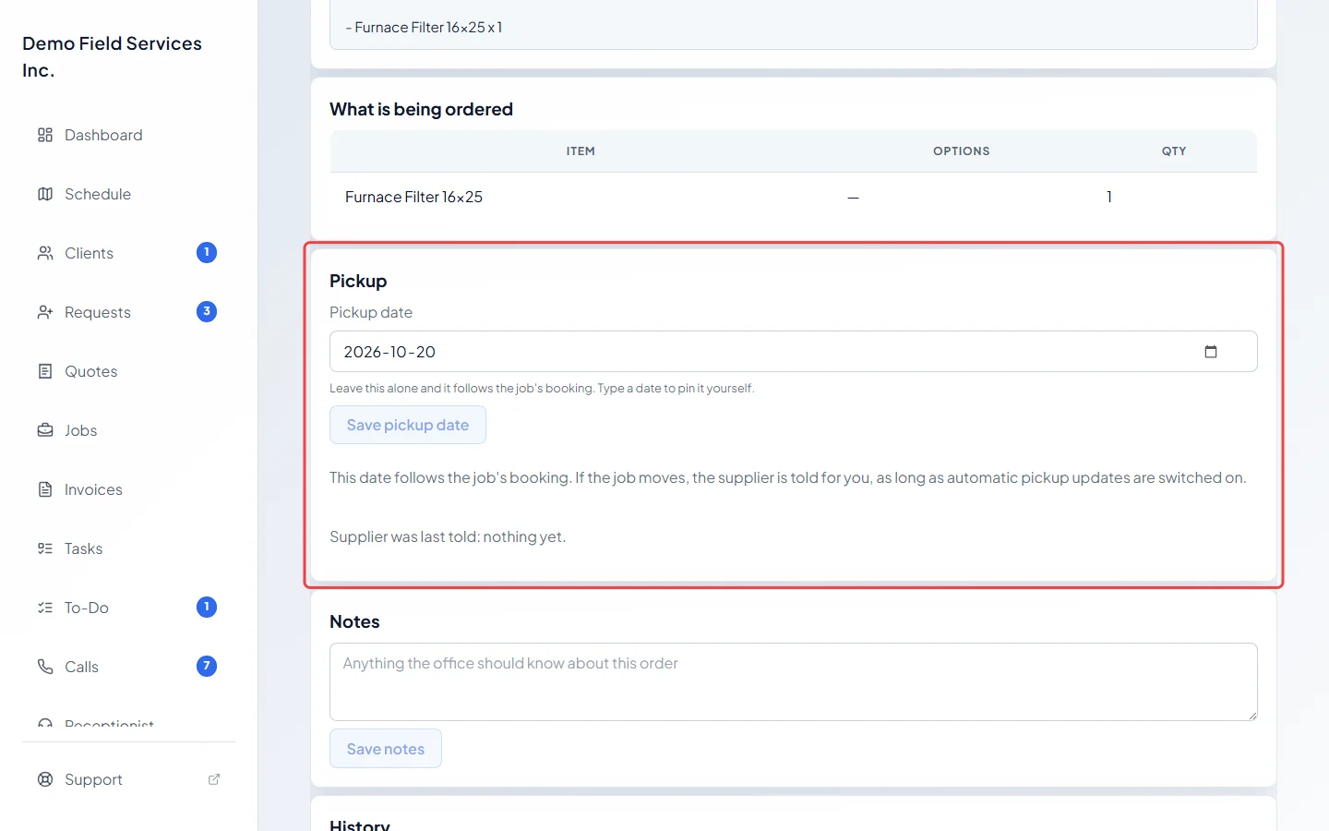Click the Clients badge showing 1

click(207, 252)
